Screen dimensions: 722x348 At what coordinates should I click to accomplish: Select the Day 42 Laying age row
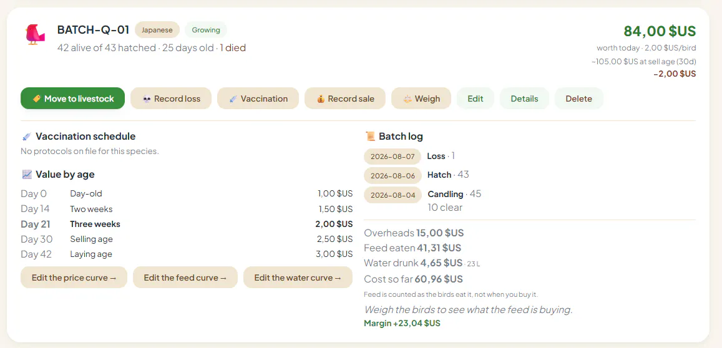point(187,254)
